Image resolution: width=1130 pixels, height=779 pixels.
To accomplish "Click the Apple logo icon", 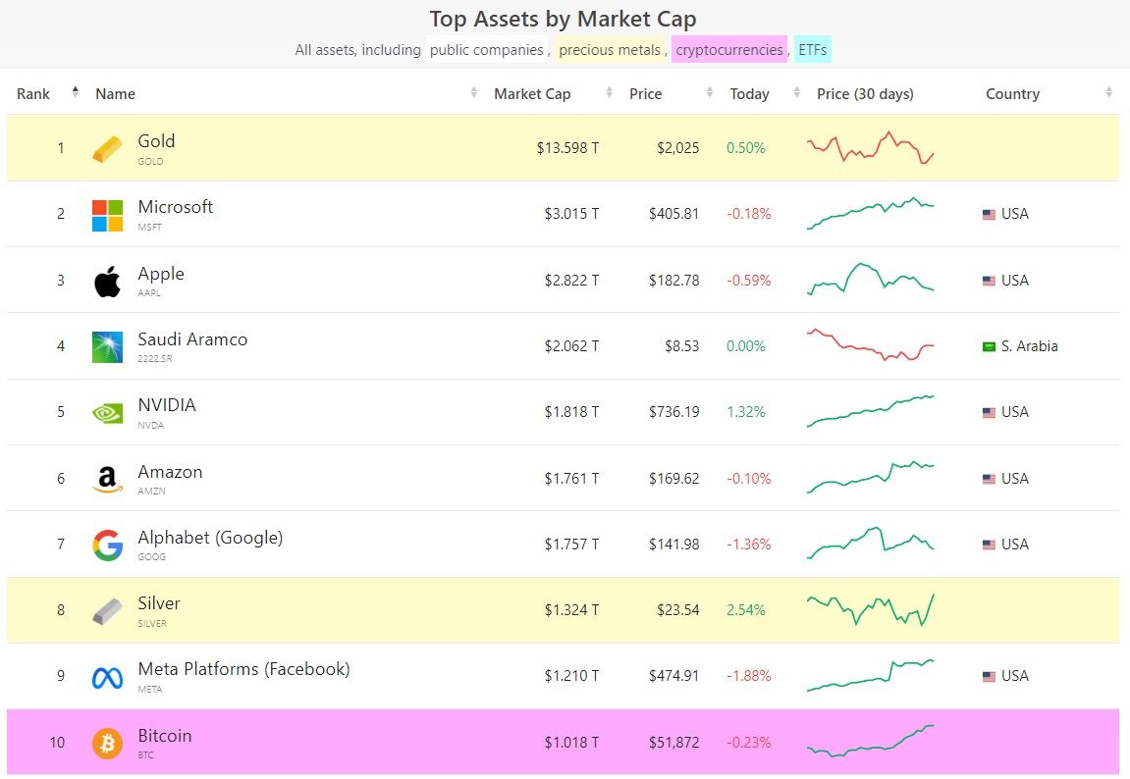I will click(x=107, y=282).
